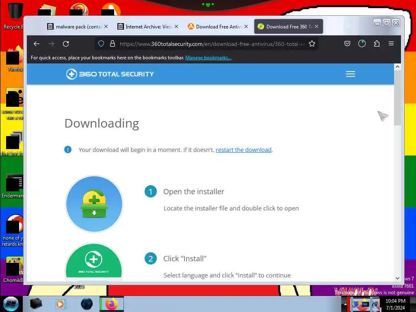Image resolution: width=416 pixels, height=312 pixels.
Task: Click the green 360 Total Security illustration
Action: [x=94, y=261]
